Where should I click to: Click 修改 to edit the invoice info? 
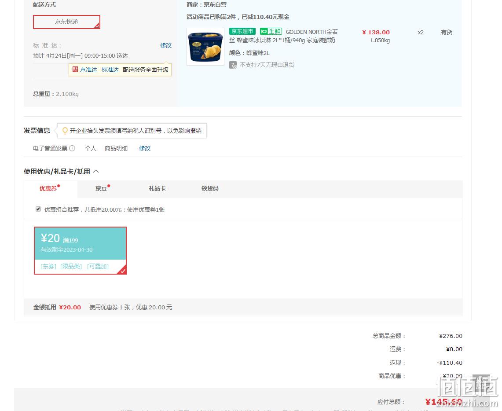(145, 148)
